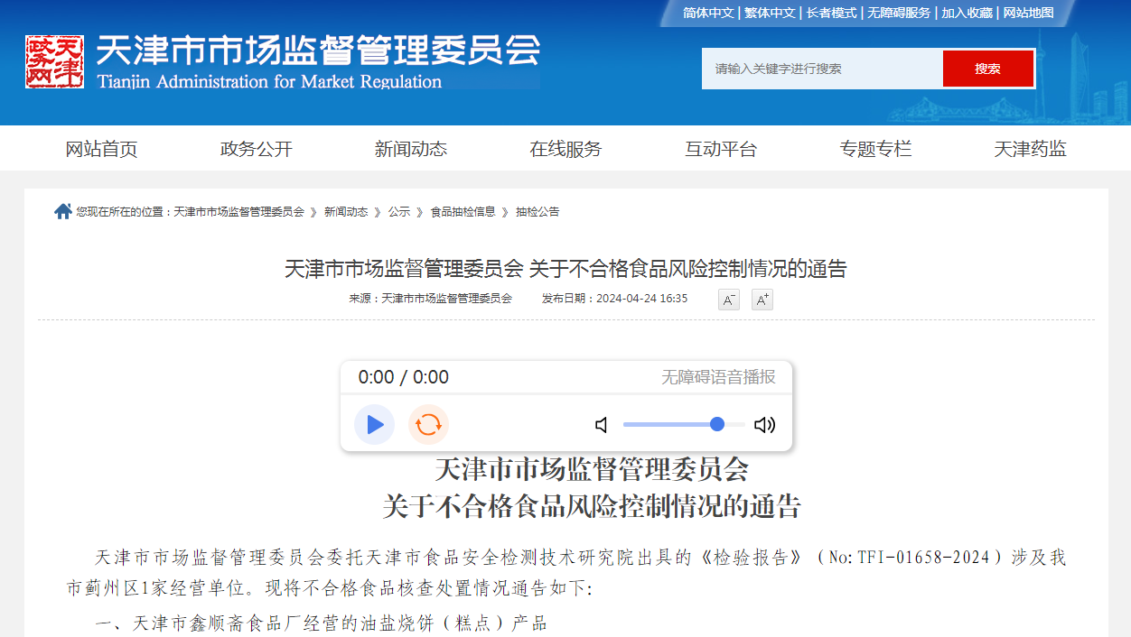The width and height of the screenshot is (1131, 637).
Task: Go to 在线服务 in navigation bar
Action: point(565,149)
